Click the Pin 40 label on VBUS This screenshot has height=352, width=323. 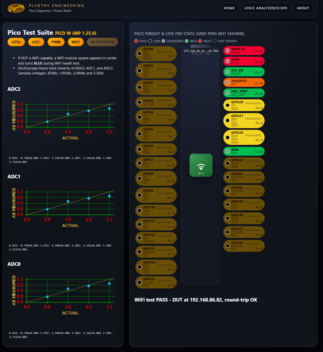[259, 51]
